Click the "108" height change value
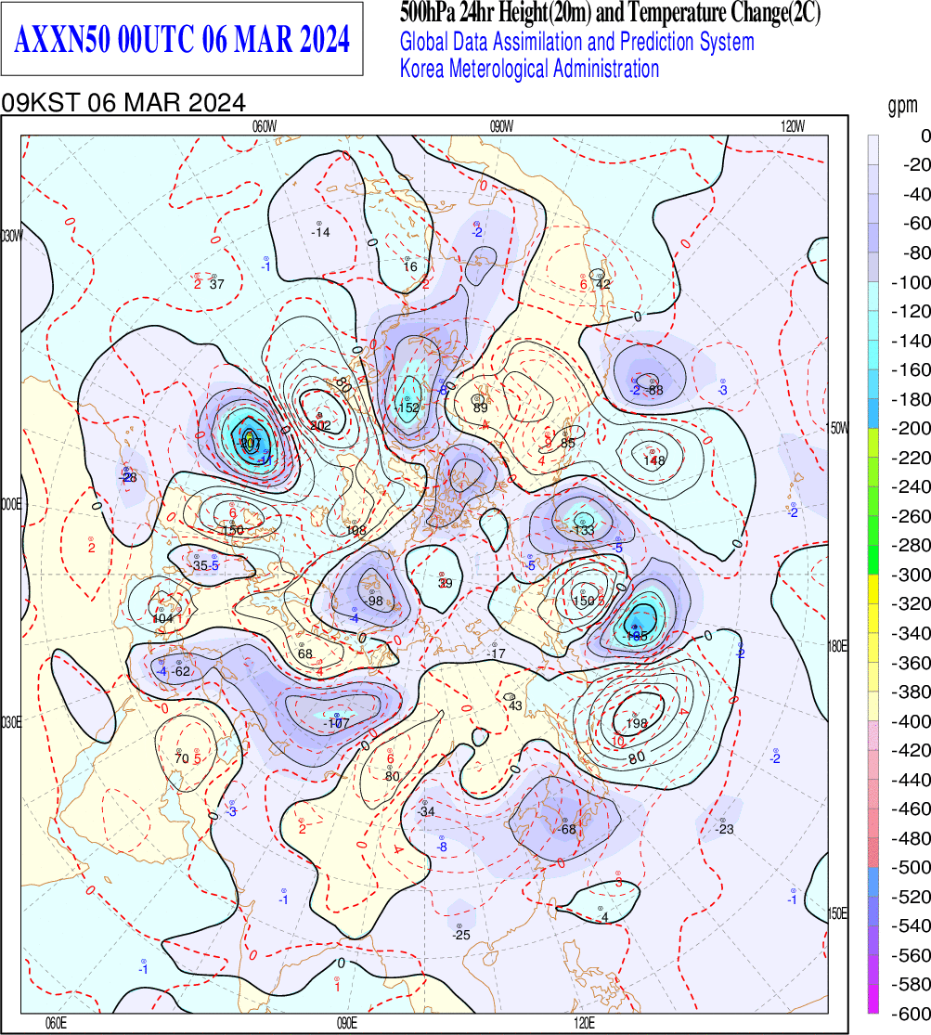Screen dimensions: 931x1035 [x=356, y=531]
